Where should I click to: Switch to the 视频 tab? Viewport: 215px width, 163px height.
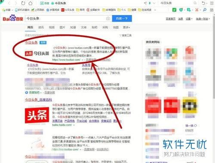coord(52,27)
